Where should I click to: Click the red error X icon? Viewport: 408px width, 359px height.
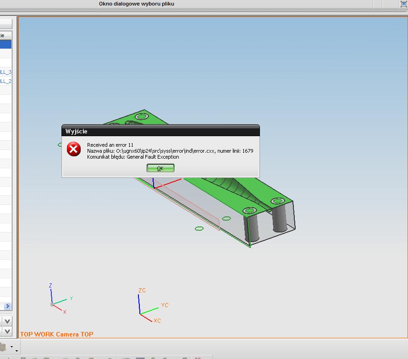point(74,149)
